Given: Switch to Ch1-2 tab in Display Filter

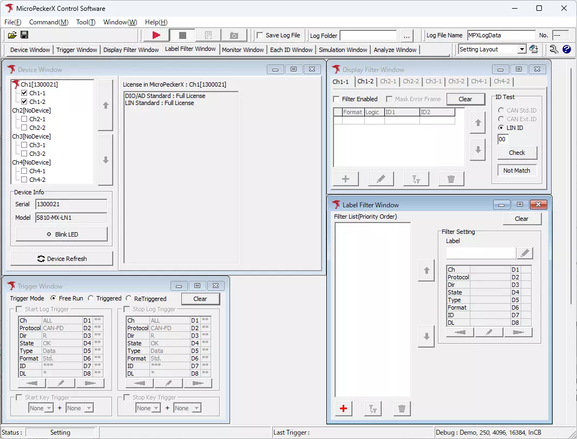Looking at the screenshot, I should [365, 81].
